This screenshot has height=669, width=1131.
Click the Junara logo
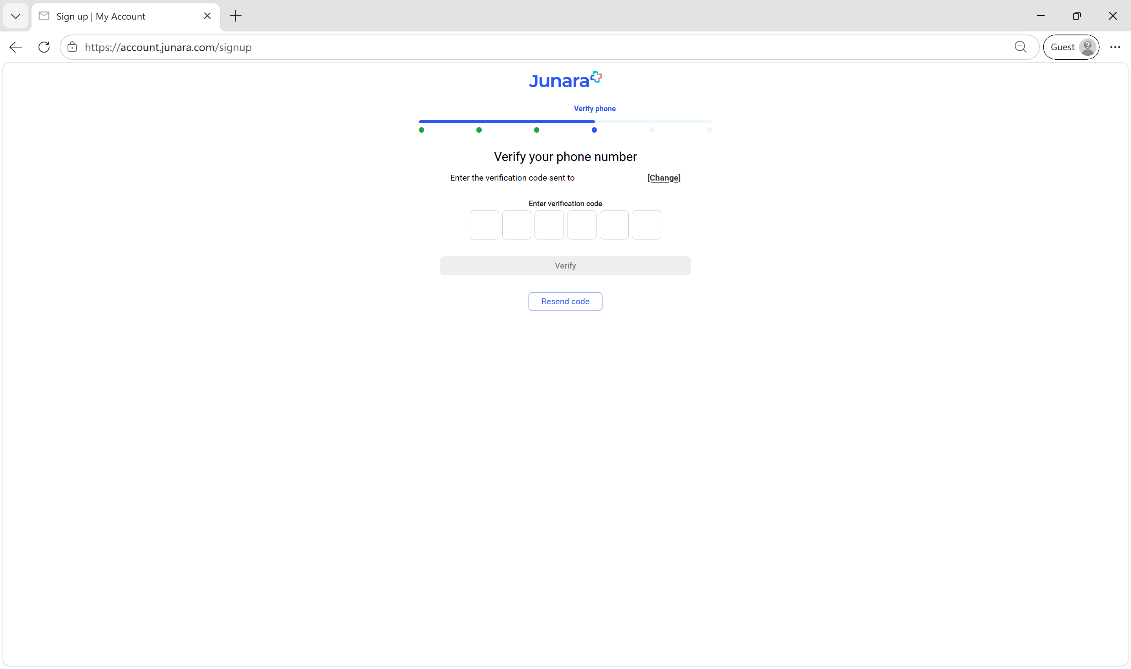(x=565, y=80)
